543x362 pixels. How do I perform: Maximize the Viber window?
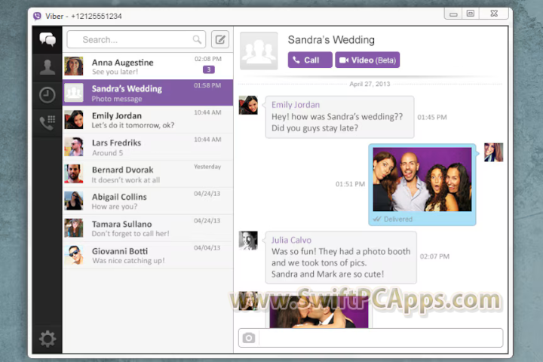pyautogui.click(x=471, y=14)
